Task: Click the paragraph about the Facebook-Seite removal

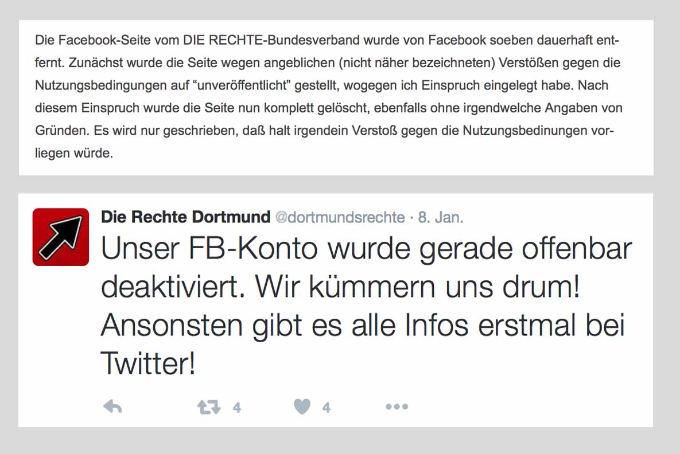Action: [x=328, y=97]
